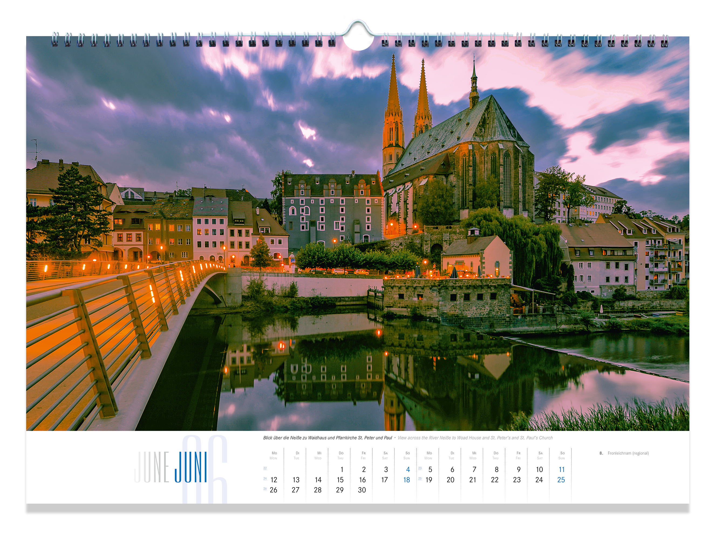Select date 30 in the calendar
The image size is (715, 536).
362,490
